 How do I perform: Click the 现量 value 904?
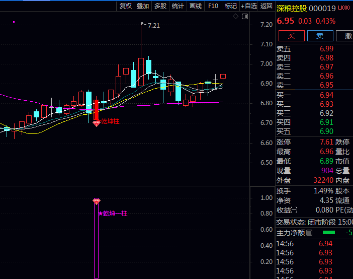coord(327,171)
